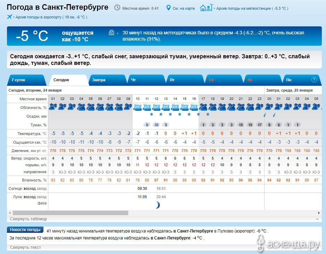Click the airplane icon for airport archive
The height and width of the screenshot is (254, 326).
coord(10,17)
